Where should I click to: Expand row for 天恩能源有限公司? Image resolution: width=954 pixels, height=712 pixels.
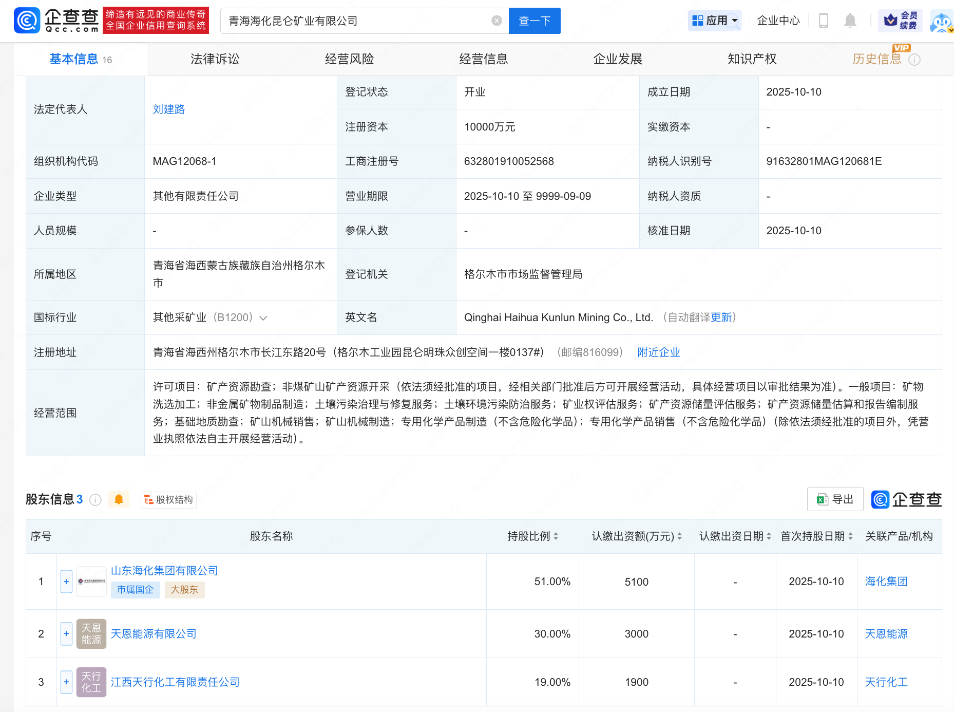[x=66, y=634]
